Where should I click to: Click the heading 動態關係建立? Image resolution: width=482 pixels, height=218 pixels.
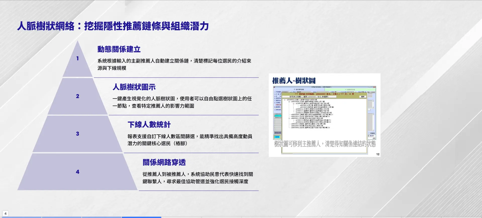tap(119, 49)
